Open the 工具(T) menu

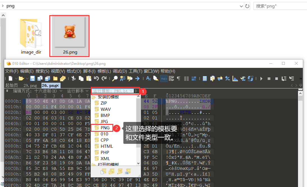tap(135, 71)
